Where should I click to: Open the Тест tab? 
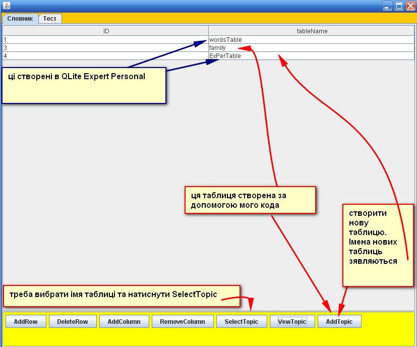coord(49,18)
